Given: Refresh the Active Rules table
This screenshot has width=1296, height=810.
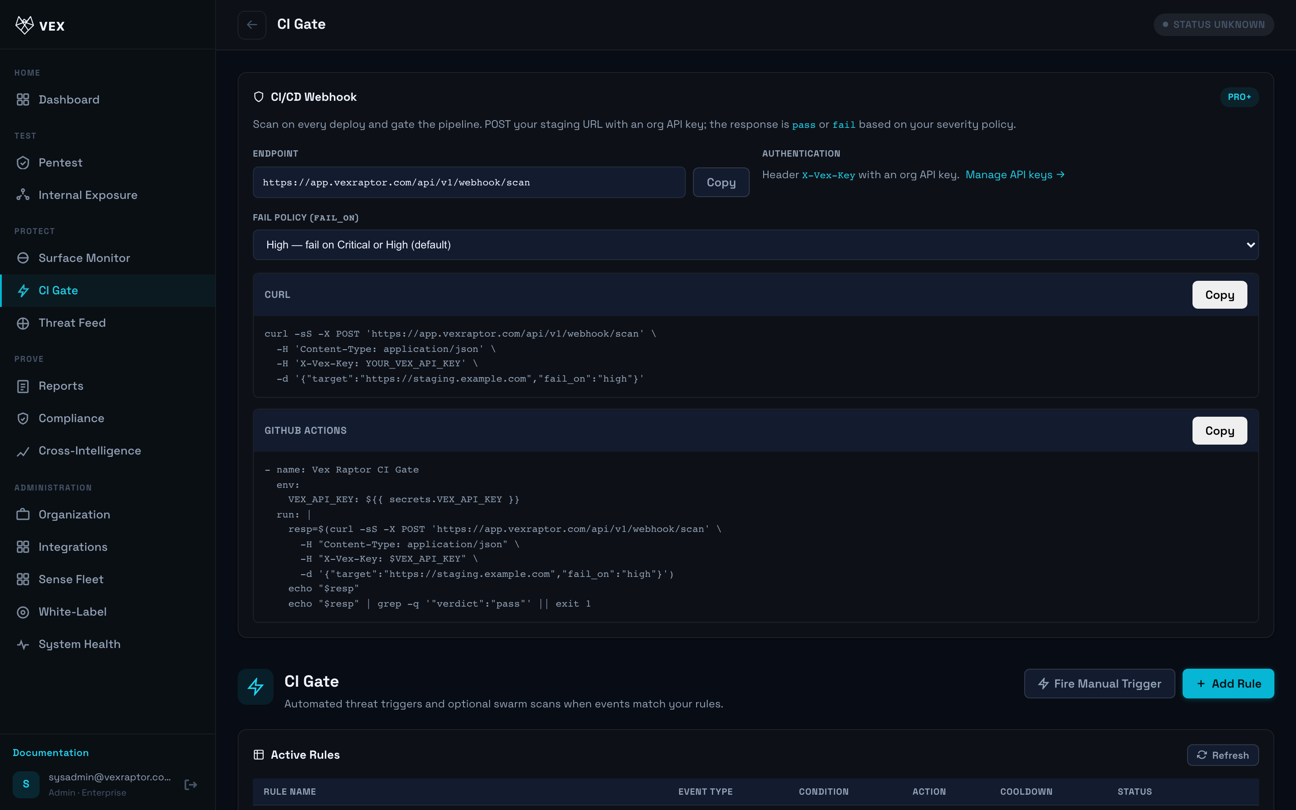Looking at the screenshot, I should (x=1223, y=756).
